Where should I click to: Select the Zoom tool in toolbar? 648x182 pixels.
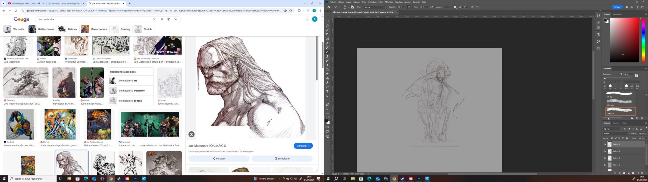pyautogui.click(x=327, y=109)
